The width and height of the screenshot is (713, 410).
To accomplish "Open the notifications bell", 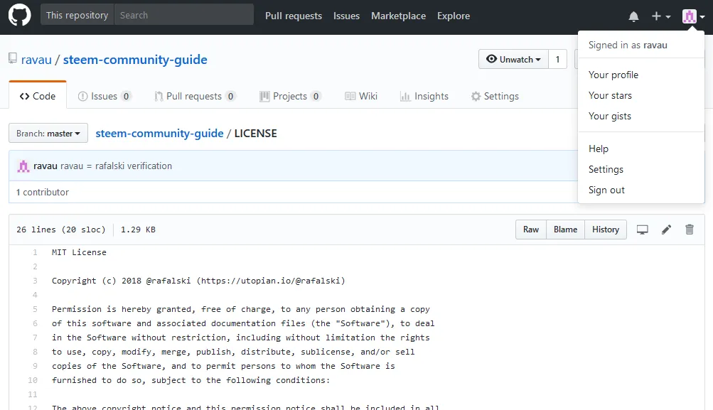I will (x=633, y=16).
